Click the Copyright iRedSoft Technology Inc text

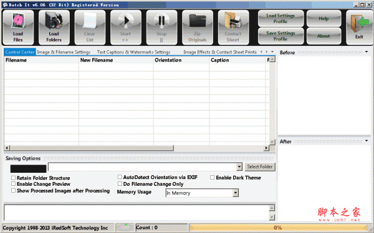(55, 228)
